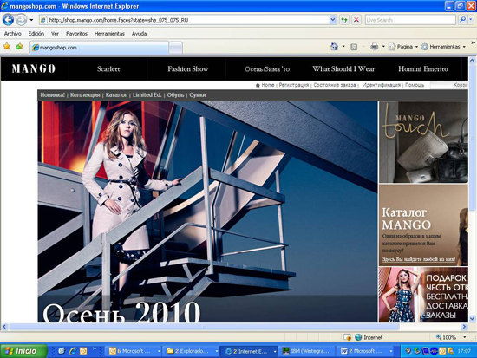Viewport: 477px width, 358px height.
Task: Open What Should I Wear section
Action: pyautogui.click(x=343, y=69)
